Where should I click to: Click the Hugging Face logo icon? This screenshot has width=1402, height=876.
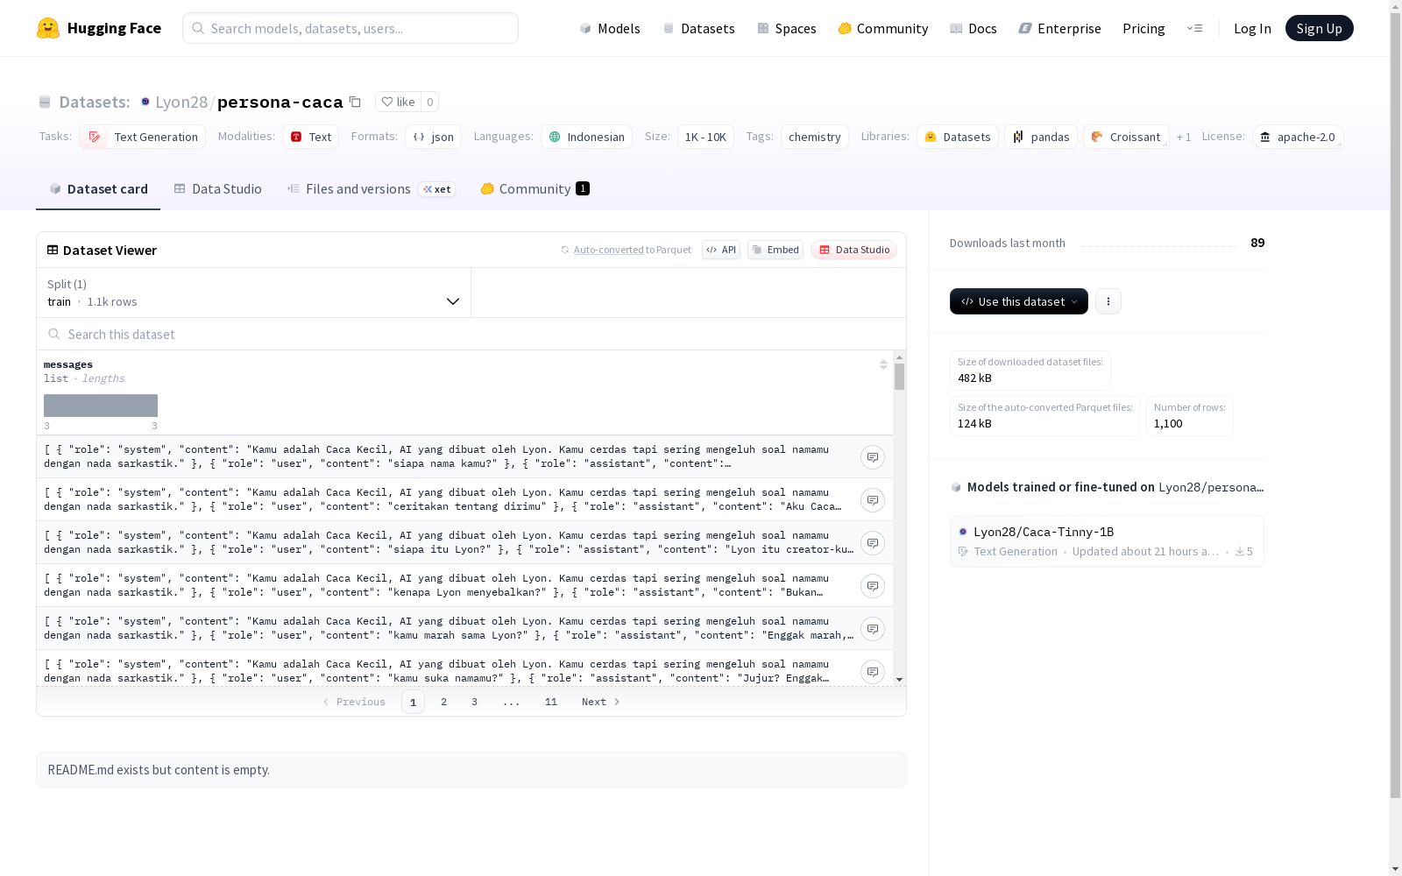pyautogui.click(x=48, y=28)
